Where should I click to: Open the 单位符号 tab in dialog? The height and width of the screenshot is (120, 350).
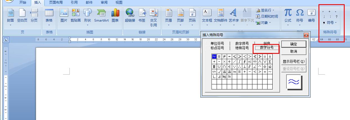pyautogui.click(x=217, y=43)
